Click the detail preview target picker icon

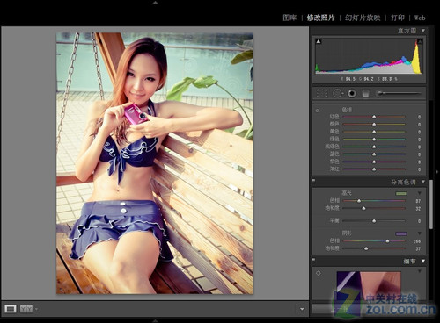click(319, 273)
